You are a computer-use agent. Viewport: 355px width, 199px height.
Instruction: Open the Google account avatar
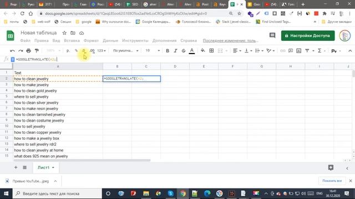coord(345,35)
